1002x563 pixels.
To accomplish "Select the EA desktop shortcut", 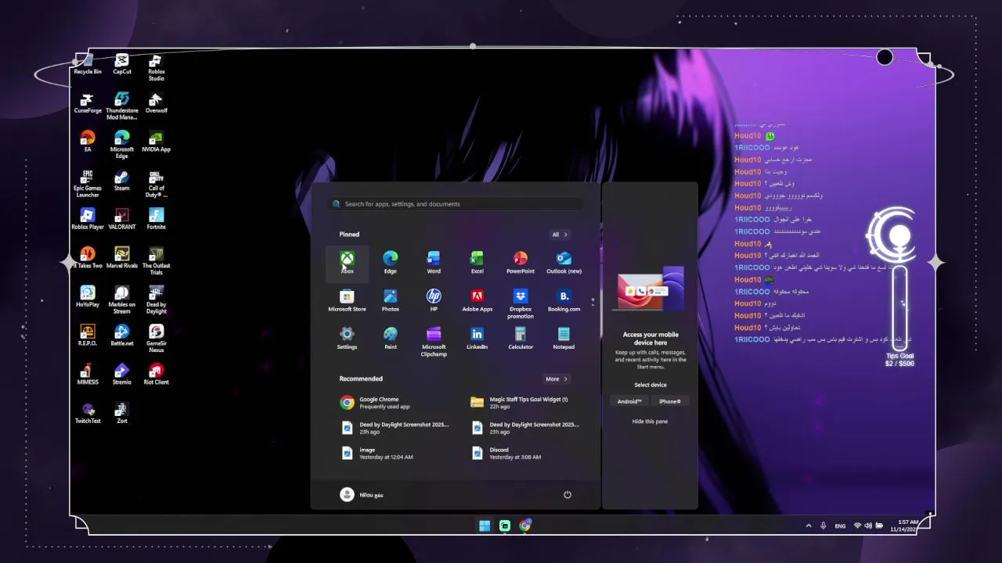I will click(x=88, y=142).
